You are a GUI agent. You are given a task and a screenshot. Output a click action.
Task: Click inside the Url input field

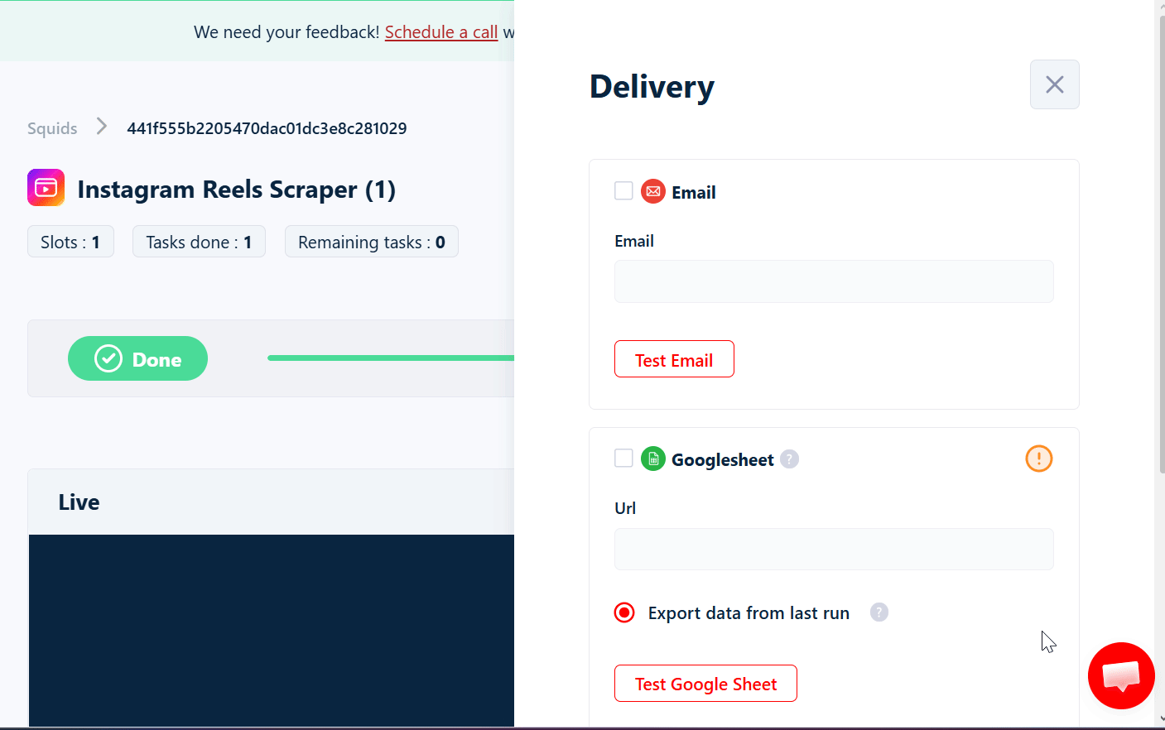834,549
